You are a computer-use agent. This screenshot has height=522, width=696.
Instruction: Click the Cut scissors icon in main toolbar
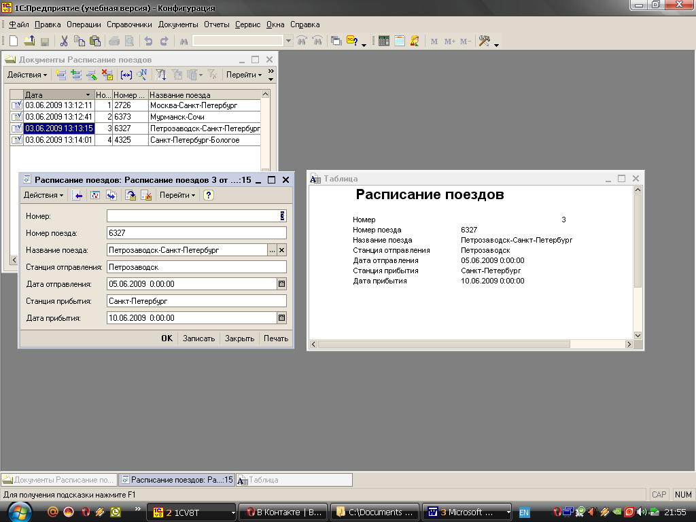[64, 41]
